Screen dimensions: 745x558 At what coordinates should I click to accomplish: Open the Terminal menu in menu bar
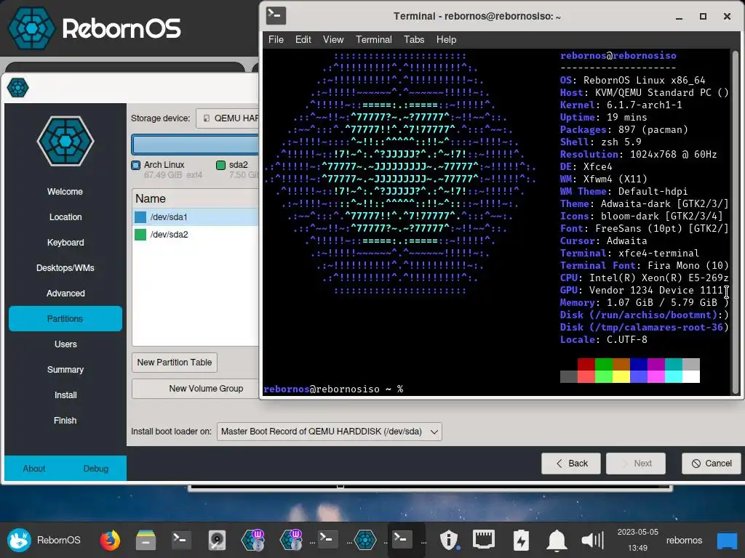(x=374, y=39)
